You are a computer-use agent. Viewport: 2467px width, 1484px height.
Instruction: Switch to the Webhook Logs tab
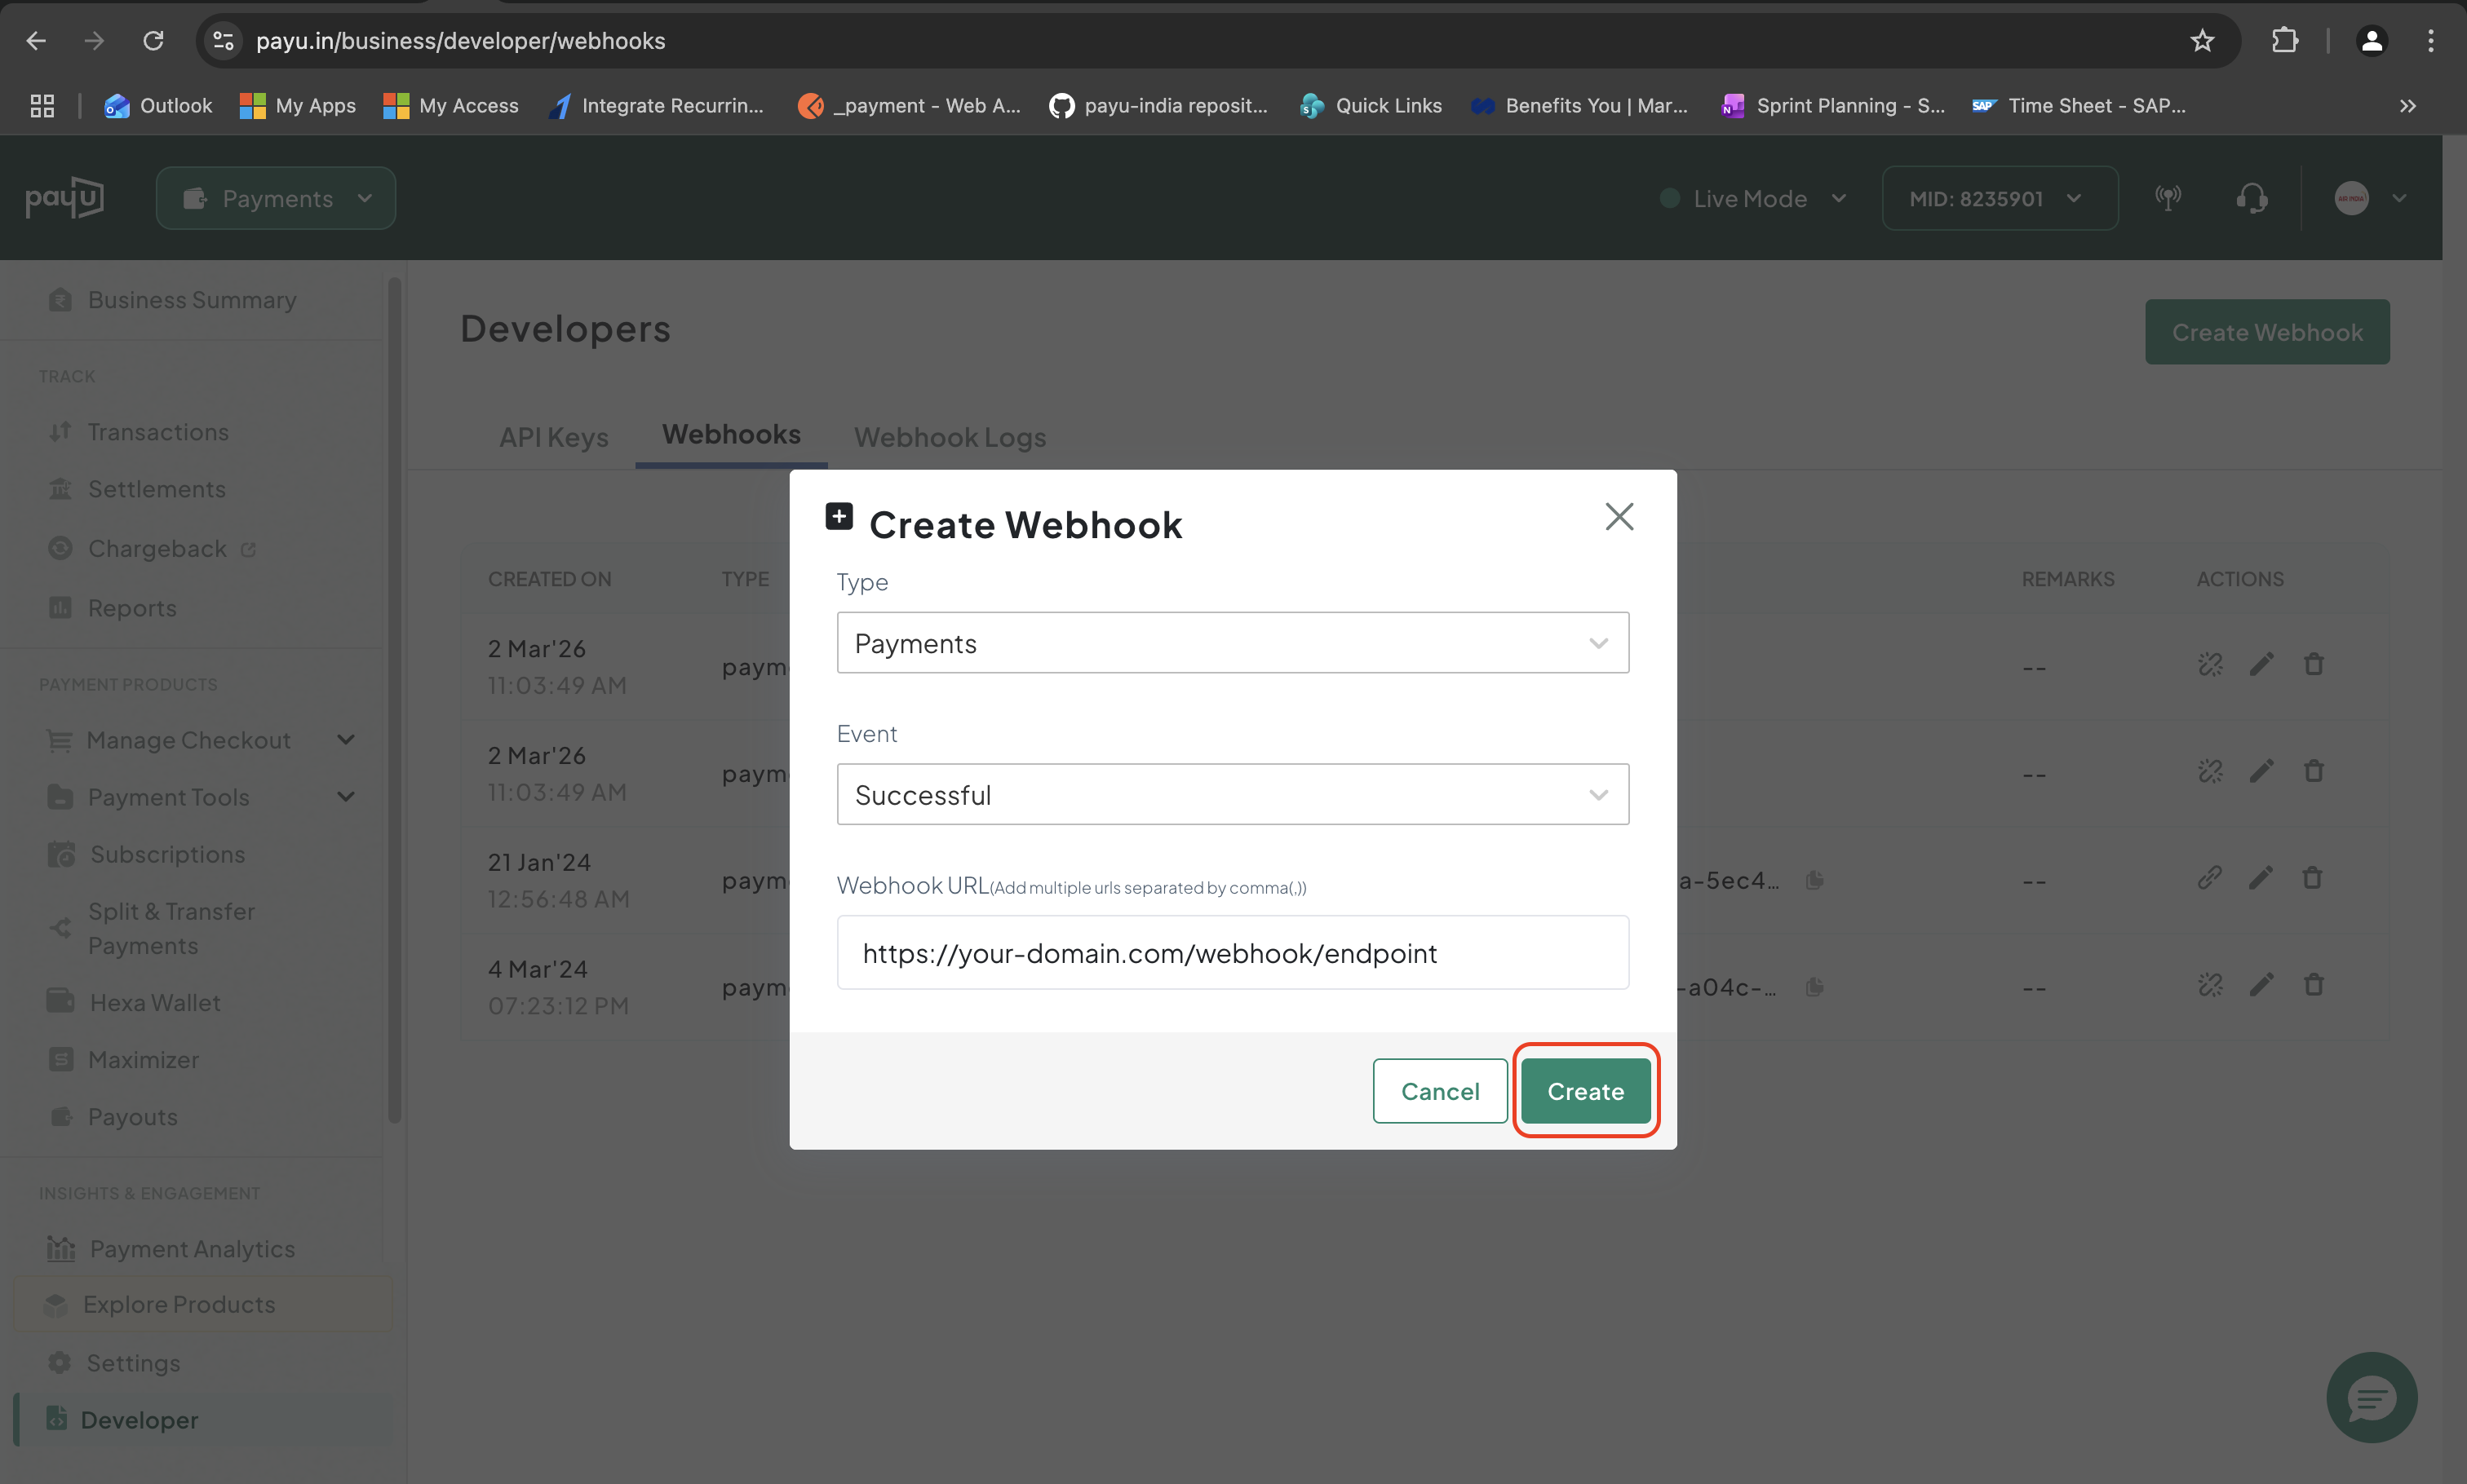pyautogui.click(x=950, y=437)
